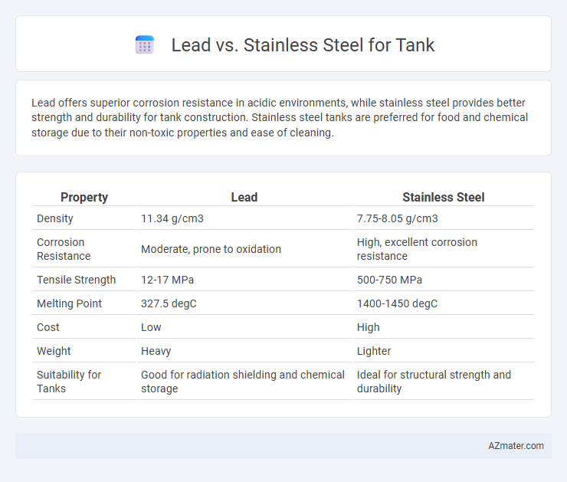Viewport: 567px width, 482px height.
Task: Click the 'Lighter' weight value
Action: tap(374, 351)
